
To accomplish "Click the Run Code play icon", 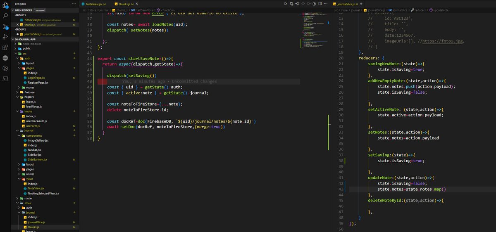I will (x=285, y=3).
